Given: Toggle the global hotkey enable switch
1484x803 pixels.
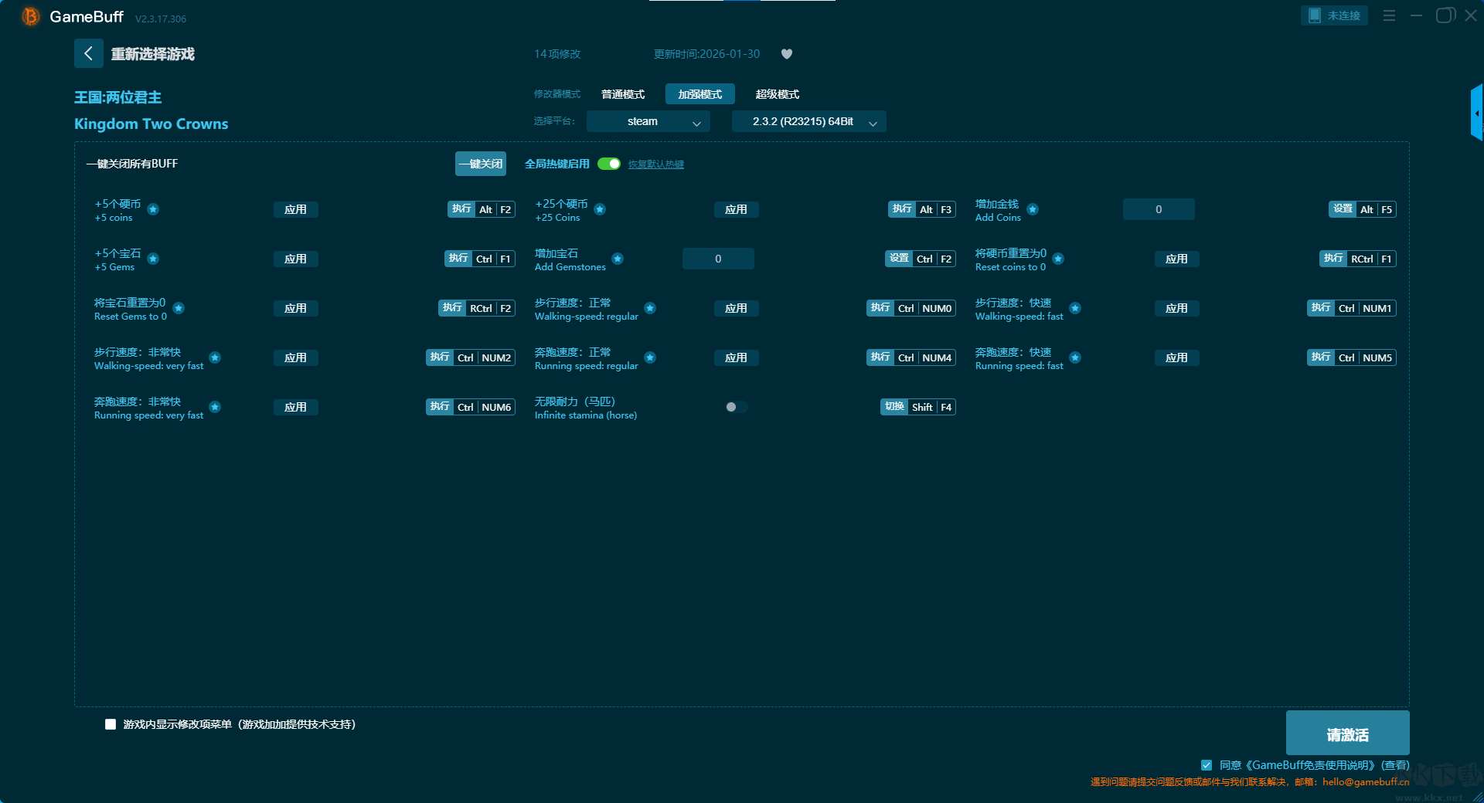Looking at the screenshot, I should 609,164.
